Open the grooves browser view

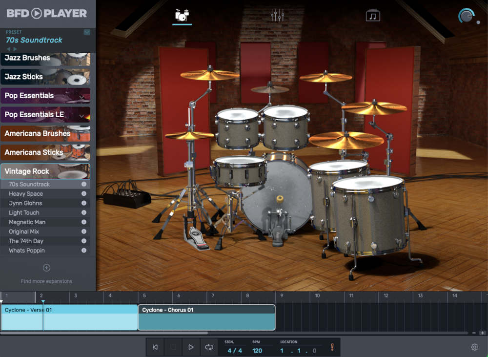[373, 15]
